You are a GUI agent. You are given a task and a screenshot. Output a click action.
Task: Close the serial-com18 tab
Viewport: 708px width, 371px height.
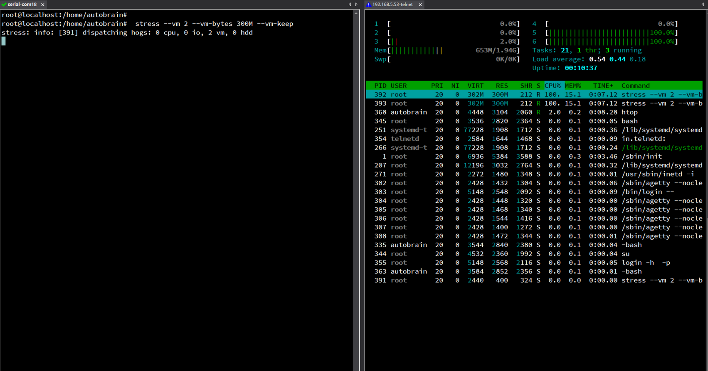click(x=42, y=5)
